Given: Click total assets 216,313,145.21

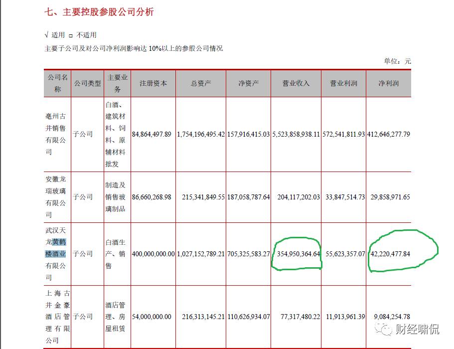Looking at the screenshot, I should 203,317.
